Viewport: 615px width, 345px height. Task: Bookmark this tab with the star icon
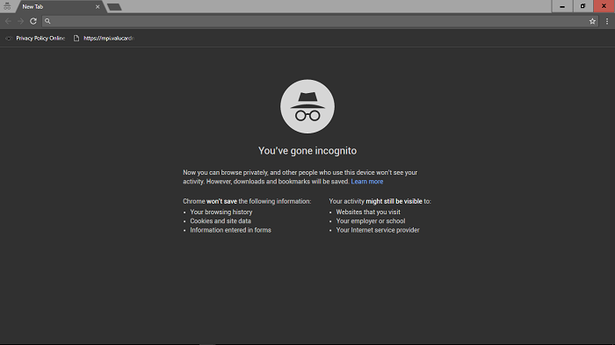point(592,21)
